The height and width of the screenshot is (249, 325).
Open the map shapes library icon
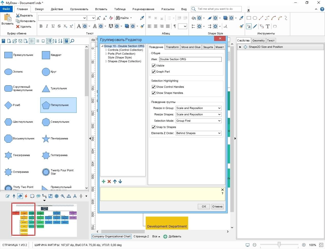coord(50,196)
